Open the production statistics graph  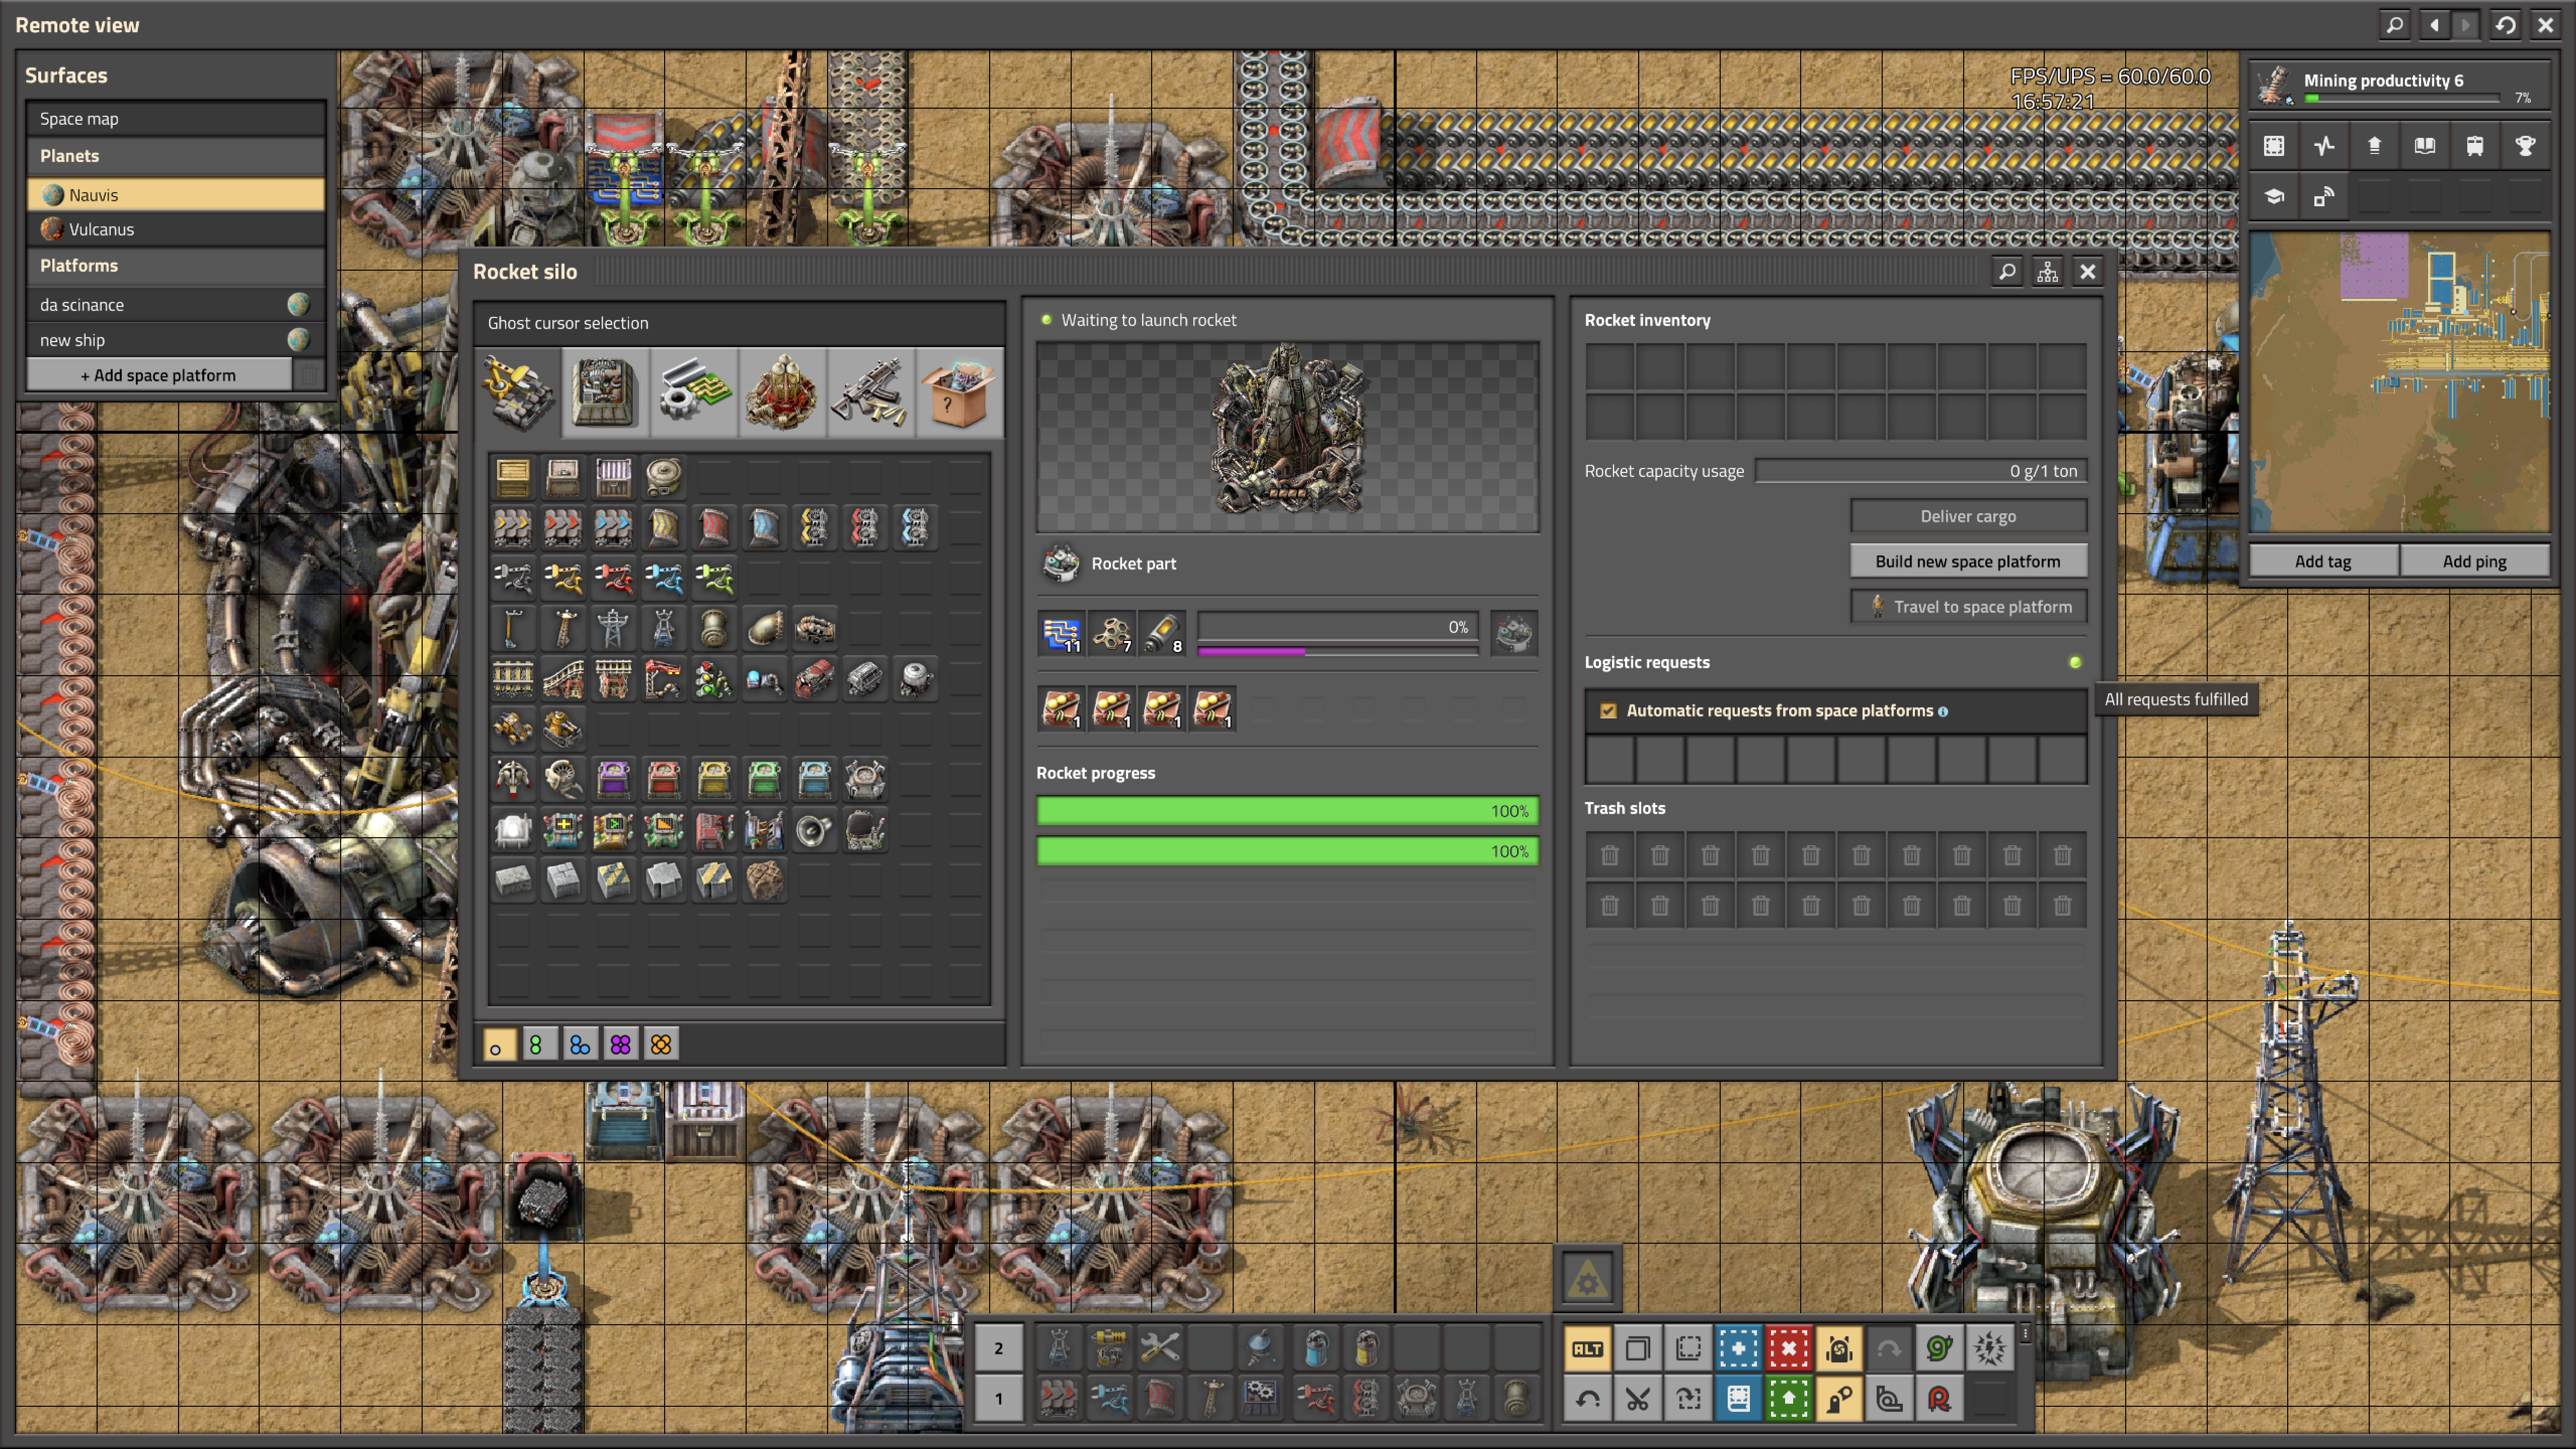[2324, 146]
